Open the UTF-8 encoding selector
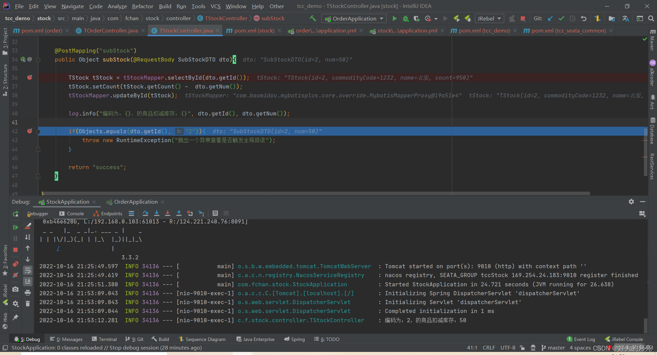The height and width of the screenshot is (355, 657). 508,348
